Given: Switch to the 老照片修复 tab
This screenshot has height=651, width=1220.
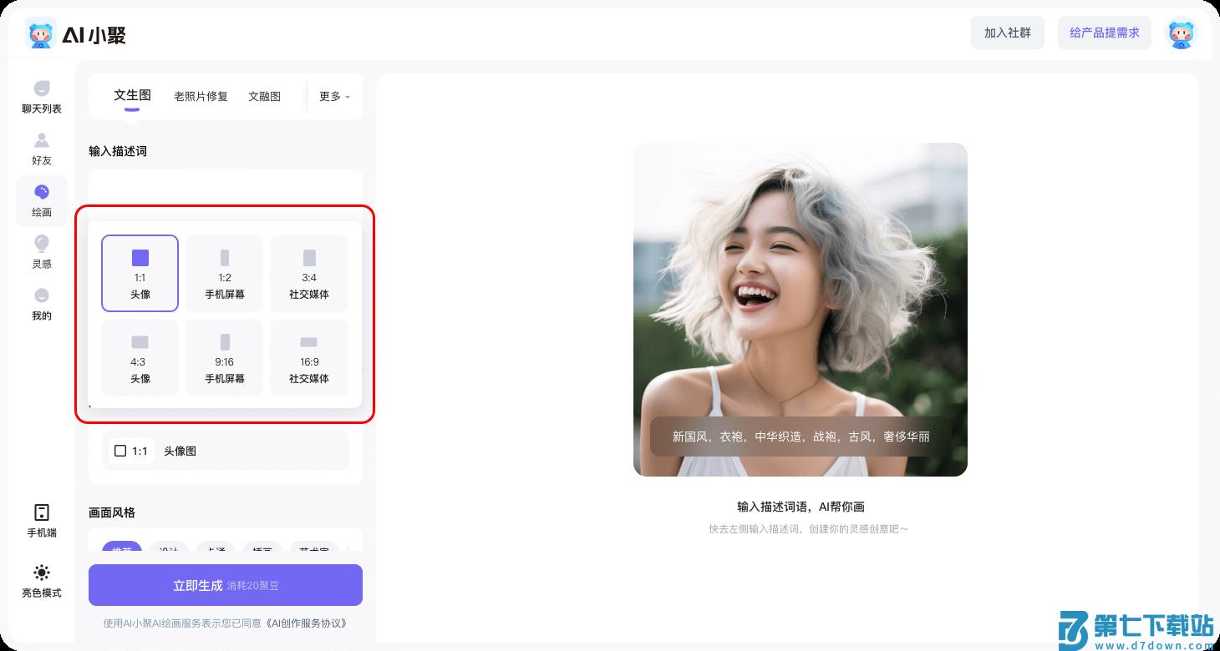Looking at the screenshot, I should (201, 96).
